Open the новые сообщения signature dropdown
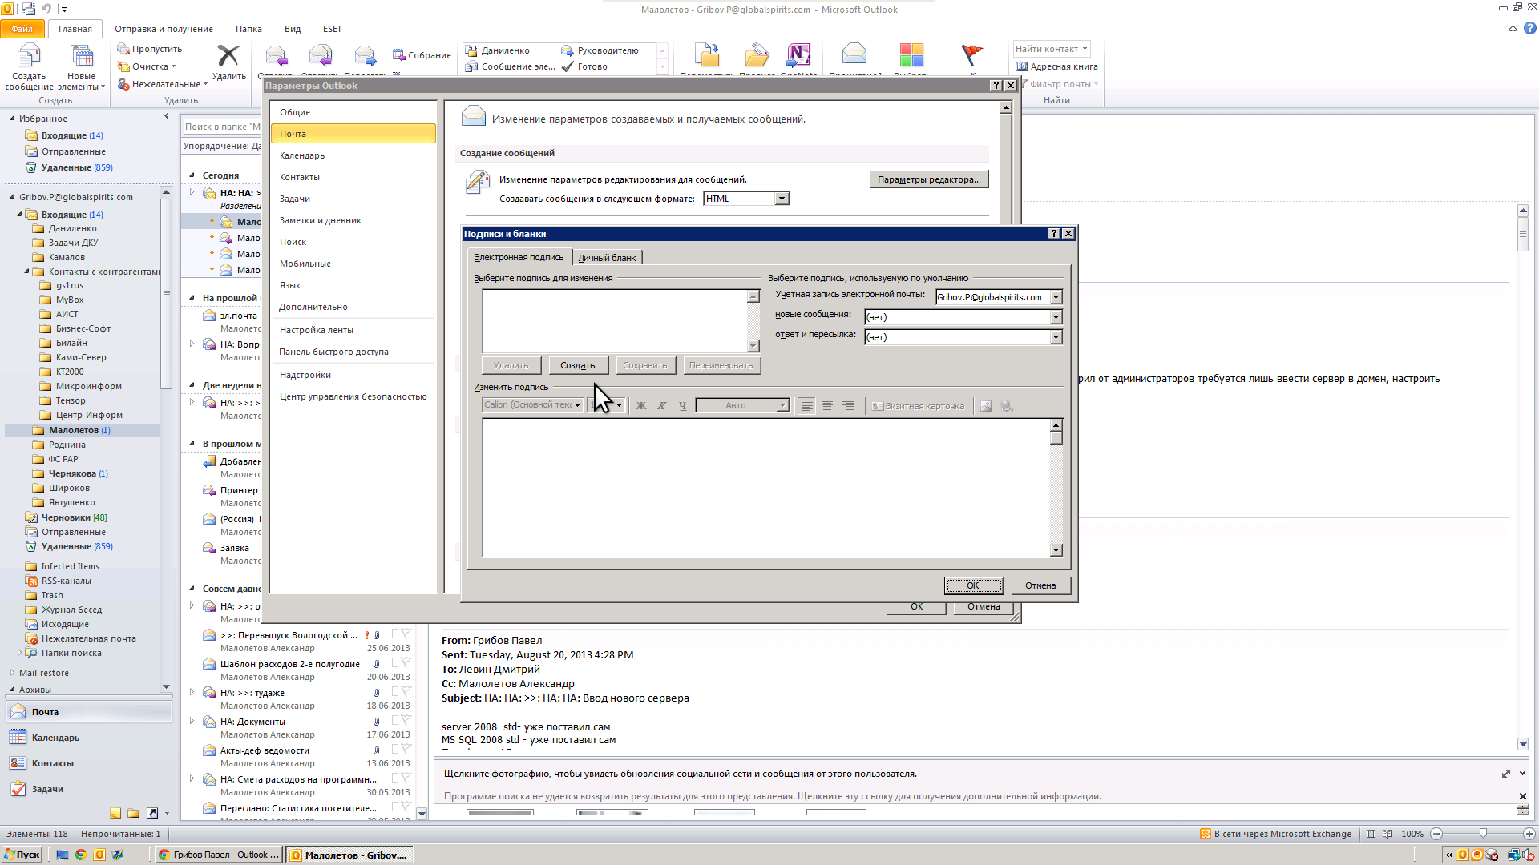The height and width of the screenshot is (865, 1539). [x=1055, y=317]
